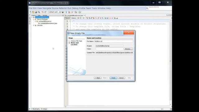Open the arrow beside Debug Project icon
The width and height of the screenshot is (199, 112).
(x=77, y=12)
